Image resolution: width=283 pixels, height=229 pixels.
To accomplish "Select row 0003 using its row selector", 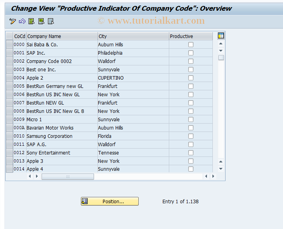I will (10, 69).
